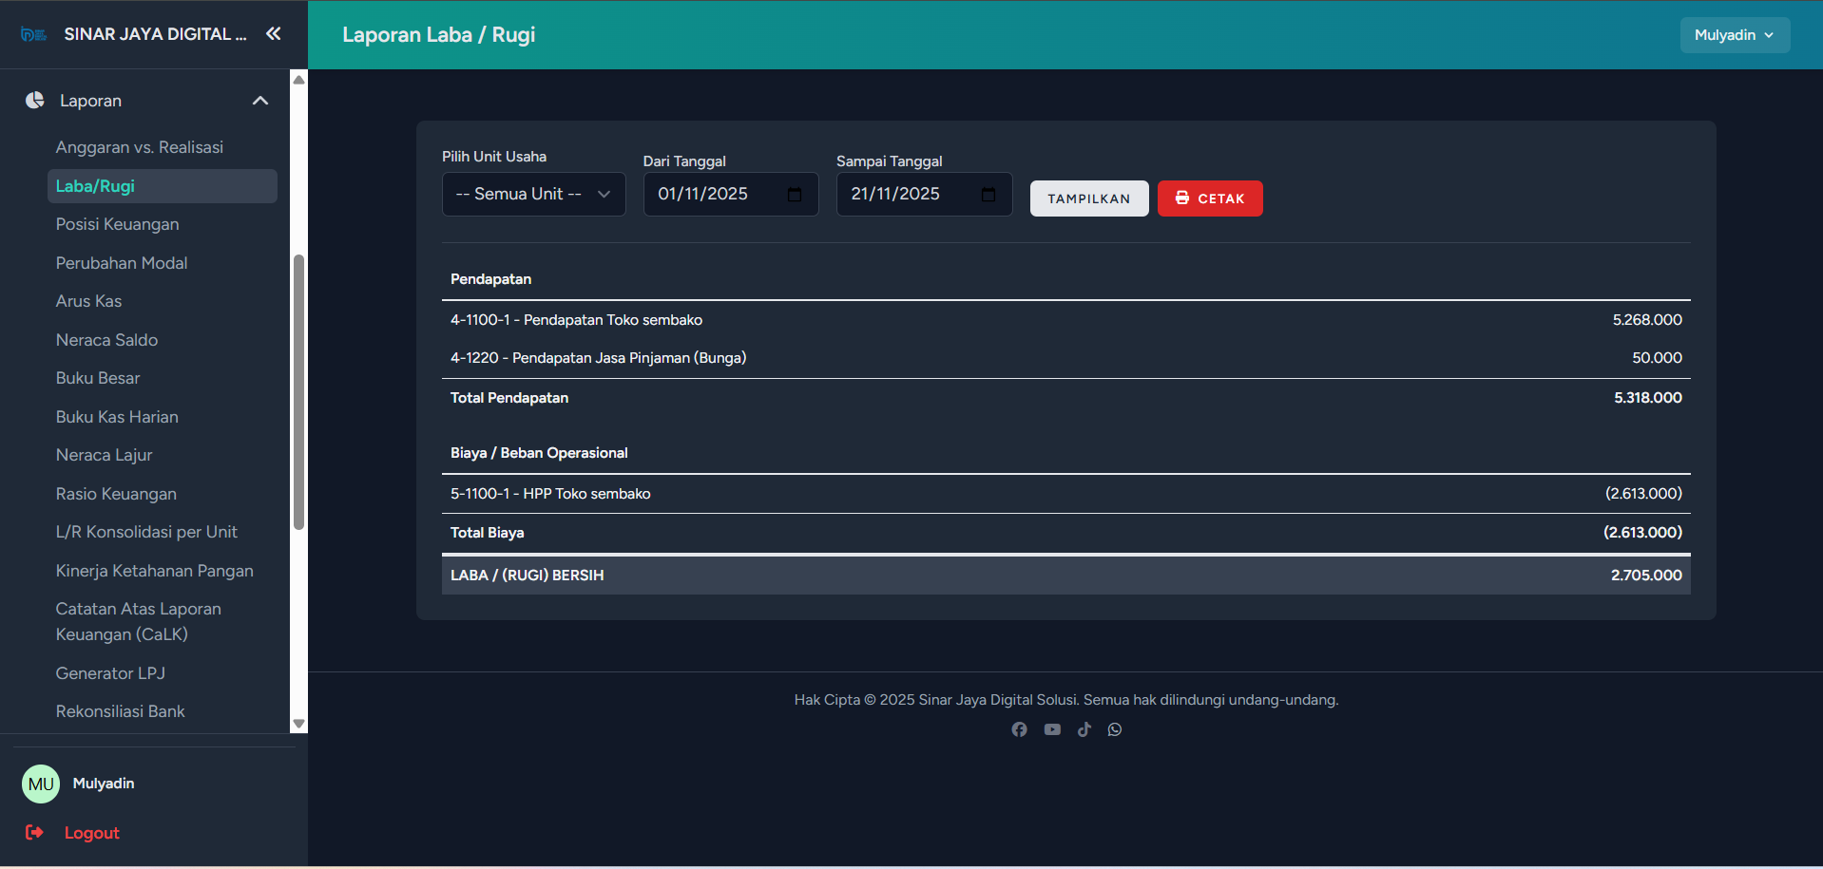This screenshot has width=1823, height=869.
Task: Open calendar picker for Dari Tanggal
Action: (795, 195)
